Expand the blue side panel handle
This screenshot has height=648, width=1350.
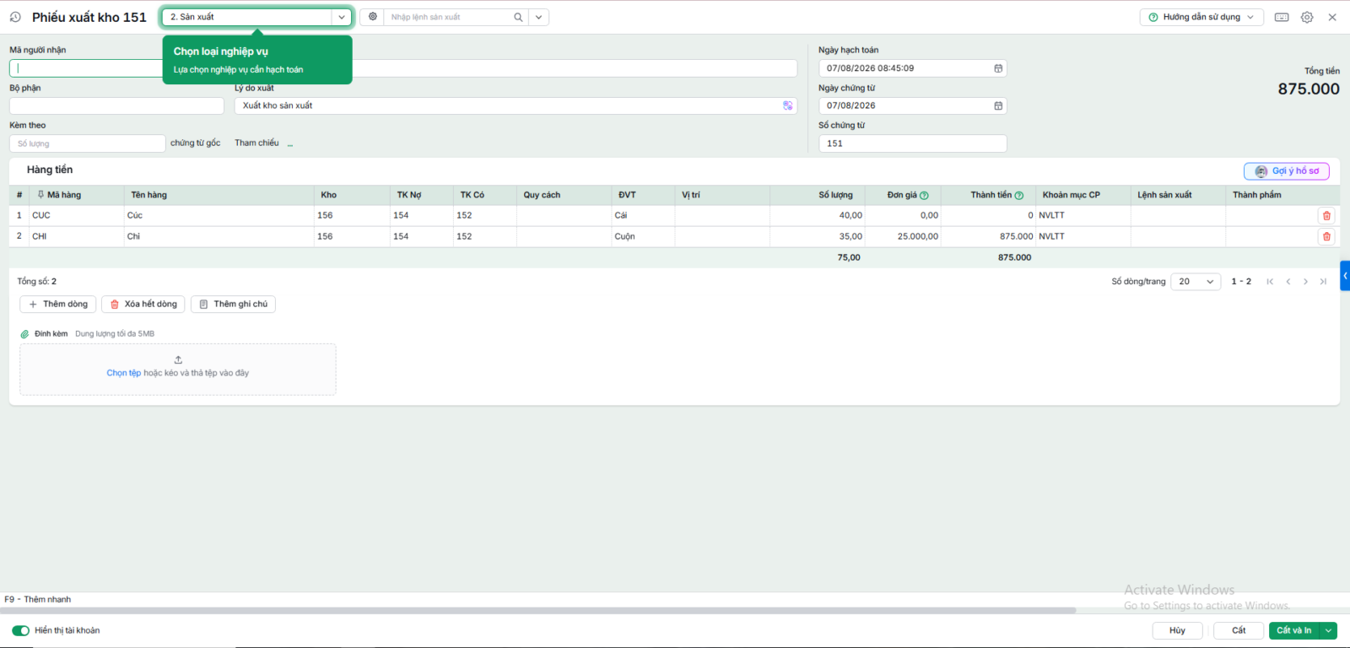click(x=1345, y=276)
